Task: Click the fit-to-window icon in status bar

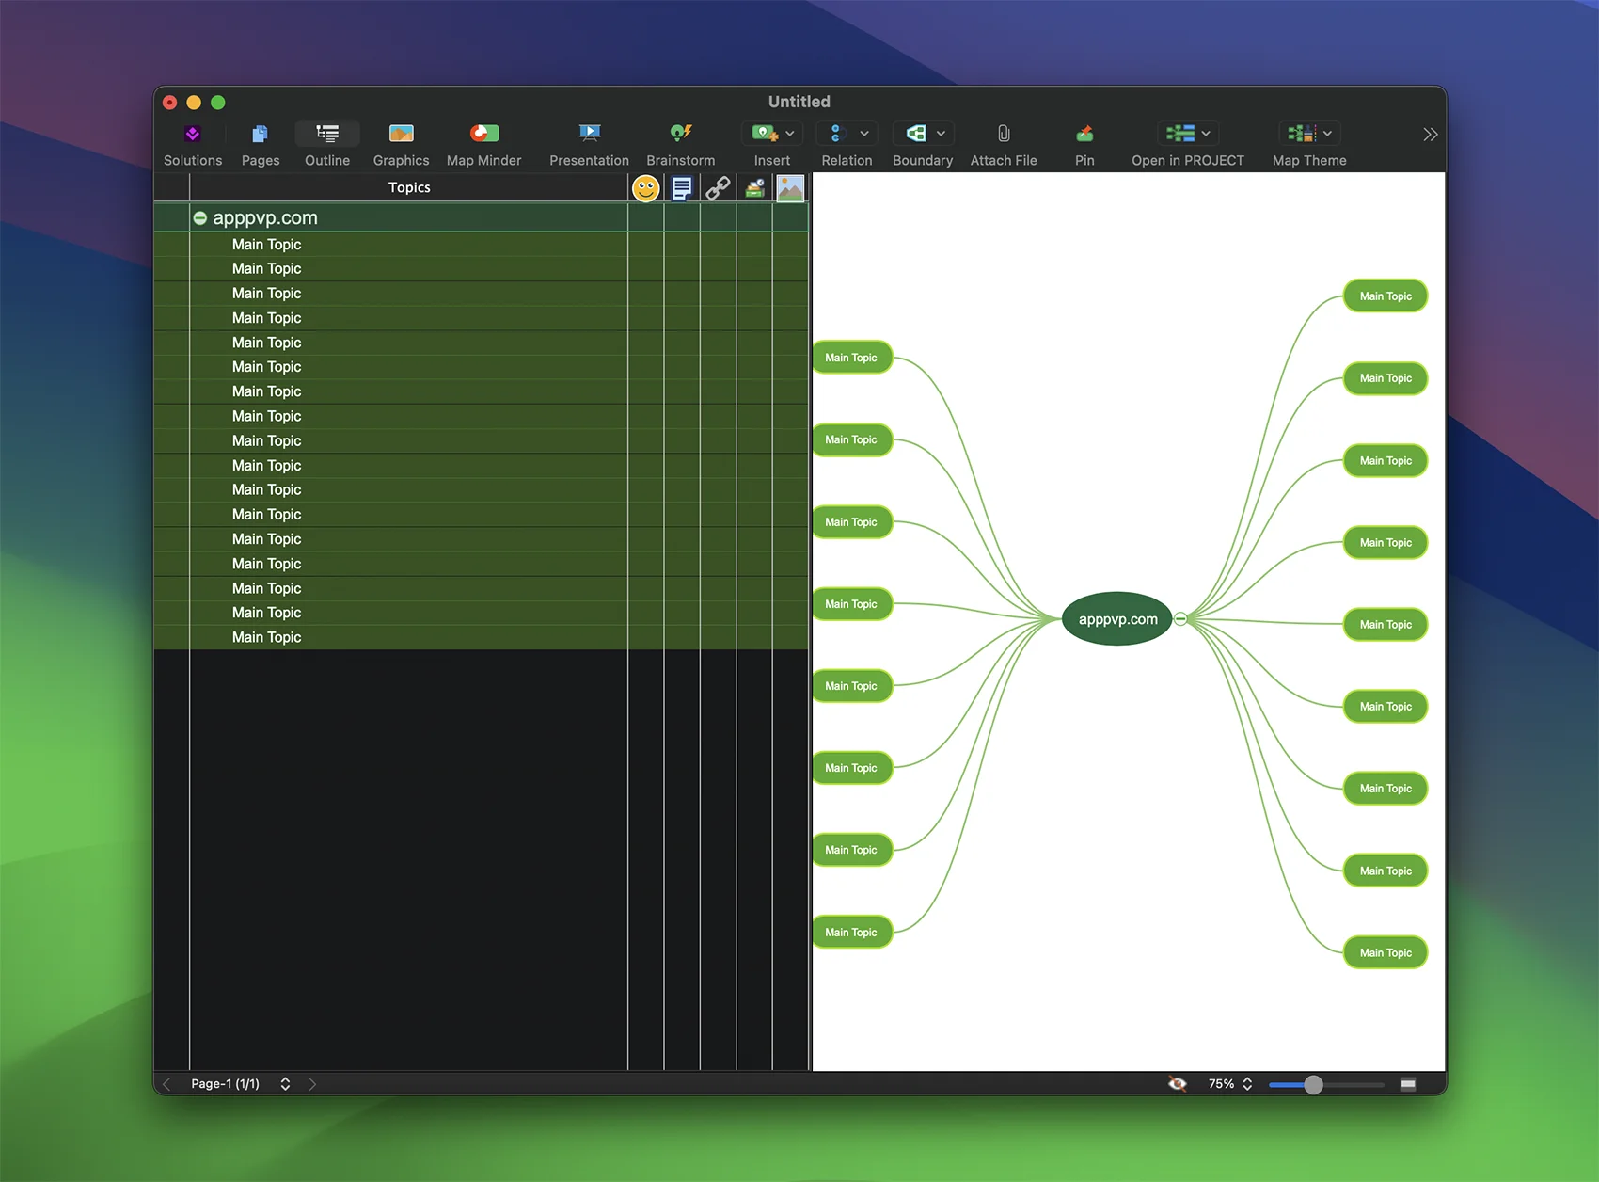Action: click(1408, 1084)
